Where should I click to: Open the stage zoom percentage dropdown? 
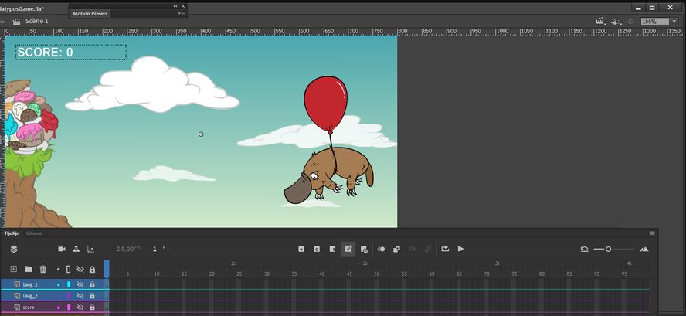pyautogui.click(x=674, y=22)
